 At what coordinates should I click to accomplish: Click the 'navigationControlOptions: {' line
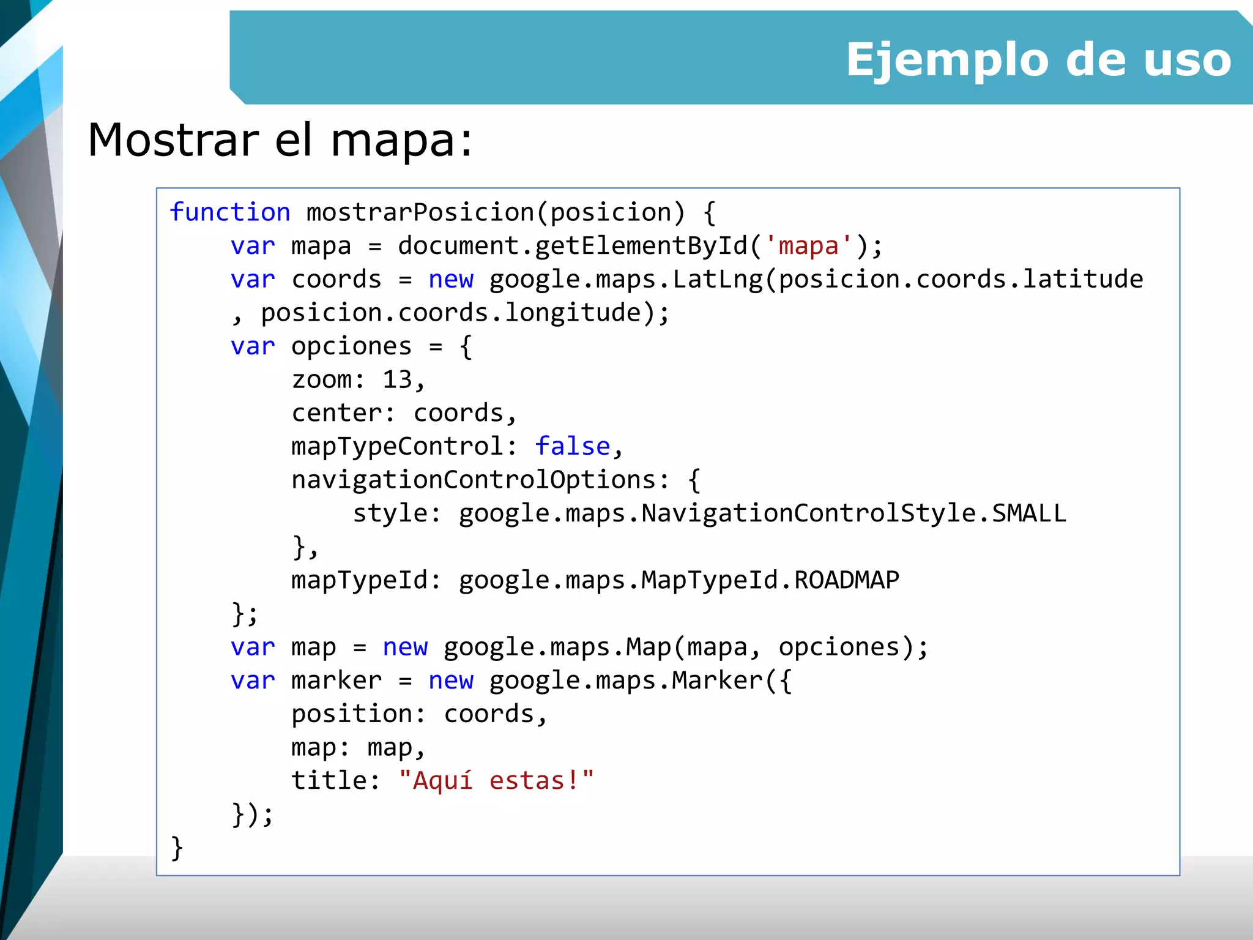[496, 480]
